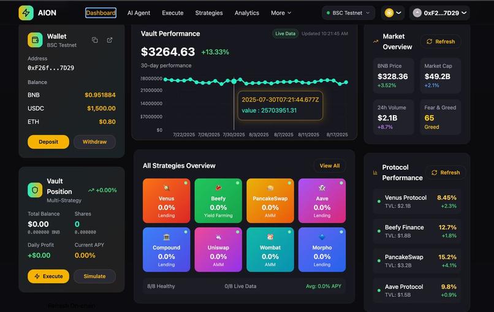
Task: Click the 0/8 Live Data status text
Action: 240,286
